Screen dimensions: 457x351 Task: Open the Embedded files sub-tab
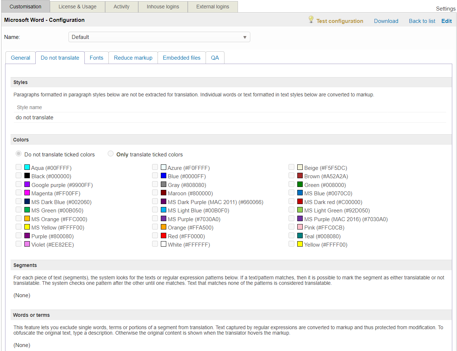[x=182, y=58]
